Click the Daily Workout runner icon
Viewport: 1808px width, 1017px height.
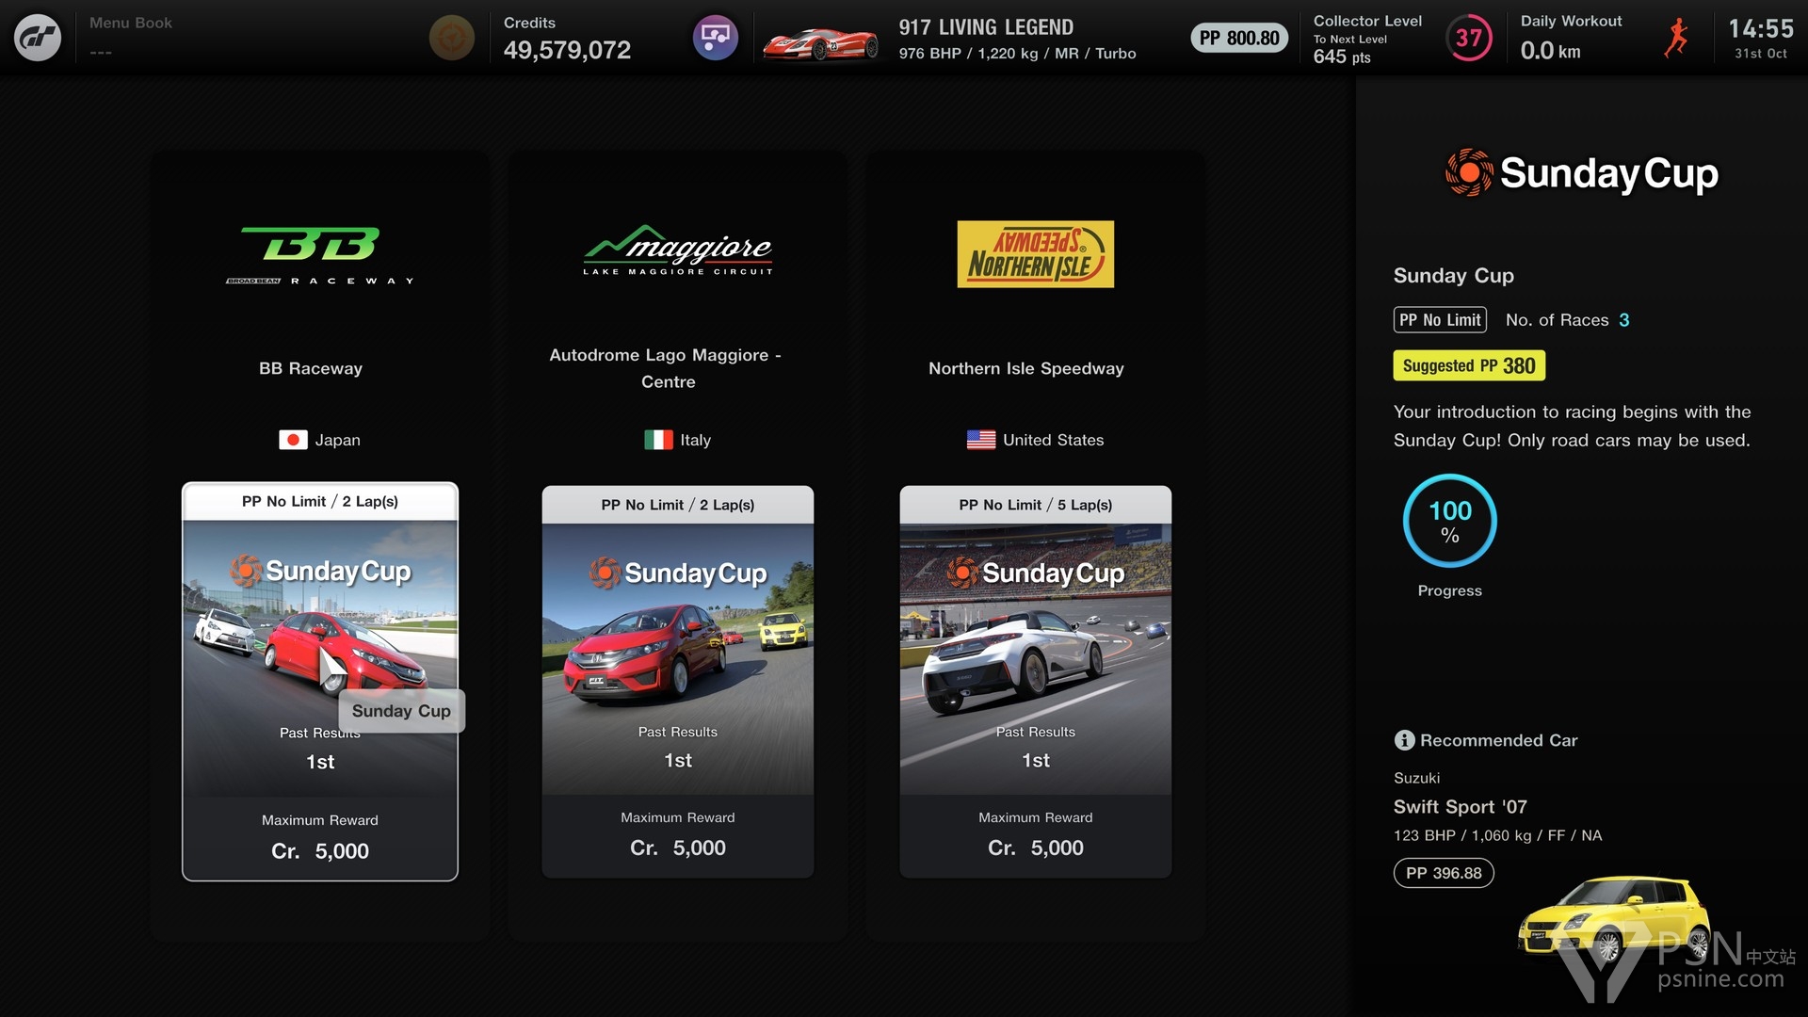1675,38
